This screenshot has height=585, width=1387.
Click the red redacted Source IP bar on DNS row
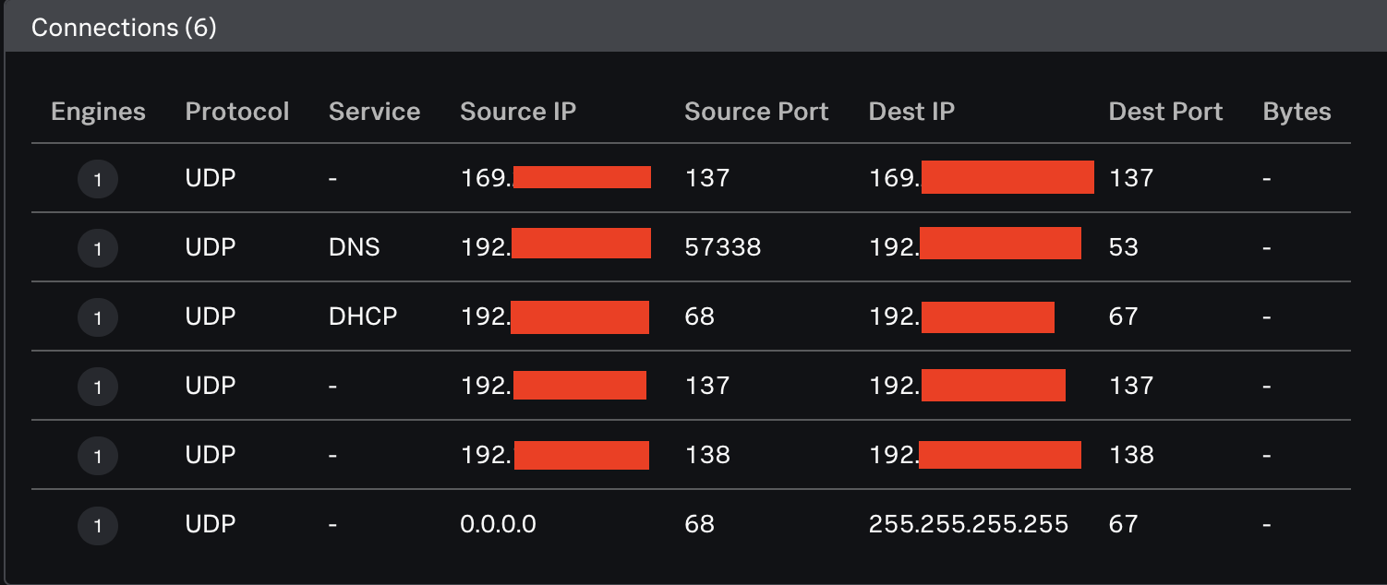(x=582, y=244)
